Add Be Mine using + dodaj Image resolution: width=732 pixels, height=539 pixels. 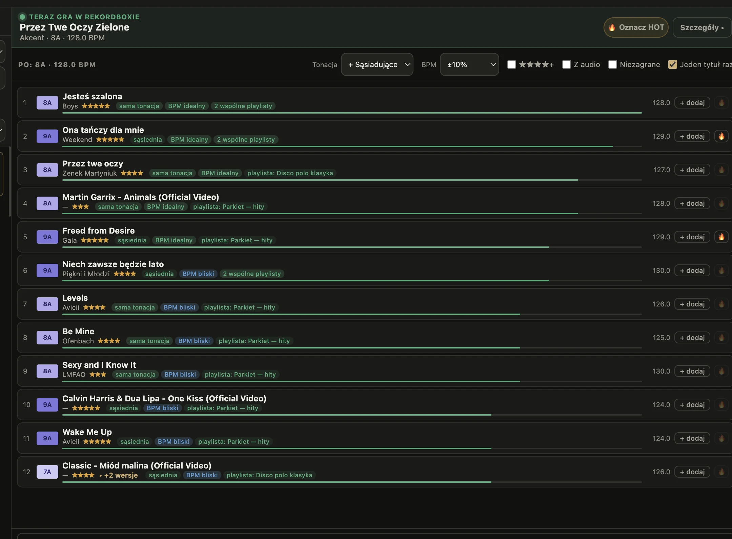pyautogui.click(x=692, y=338)
